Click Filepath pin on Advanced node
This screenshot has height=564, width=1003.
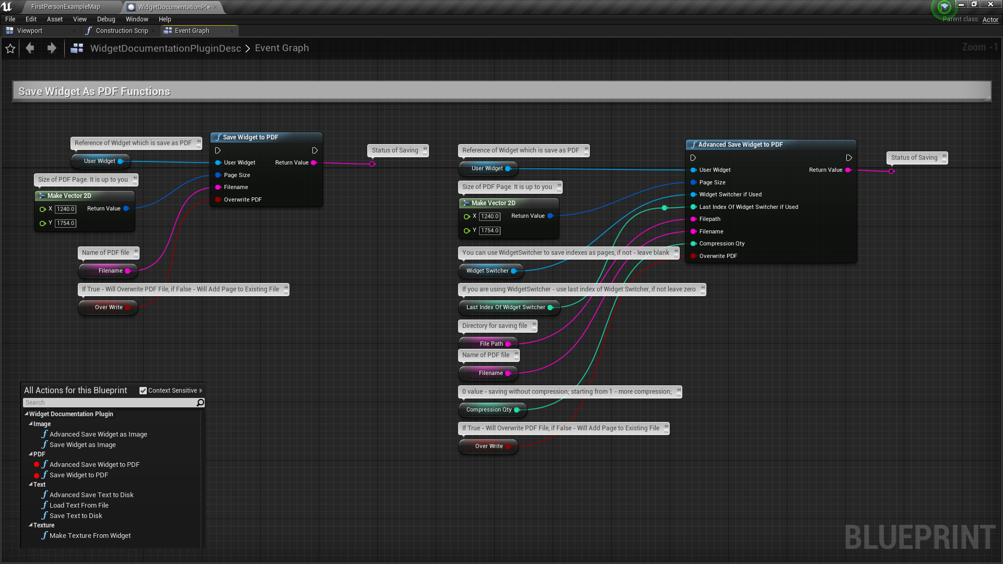pyautogui.click(x=693, y=219)
